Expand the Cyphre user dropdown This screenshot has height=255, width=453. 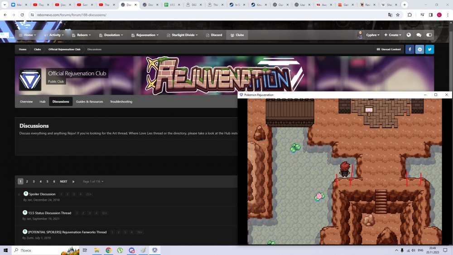(x=373, y=35)
